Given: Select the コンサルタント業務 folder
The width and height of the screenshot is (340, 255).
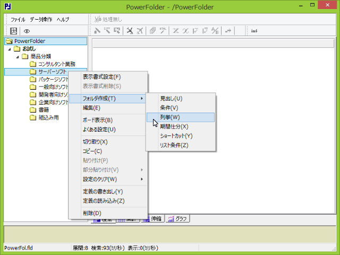Looking at the screenshot, I should click(x=57, y=64).
